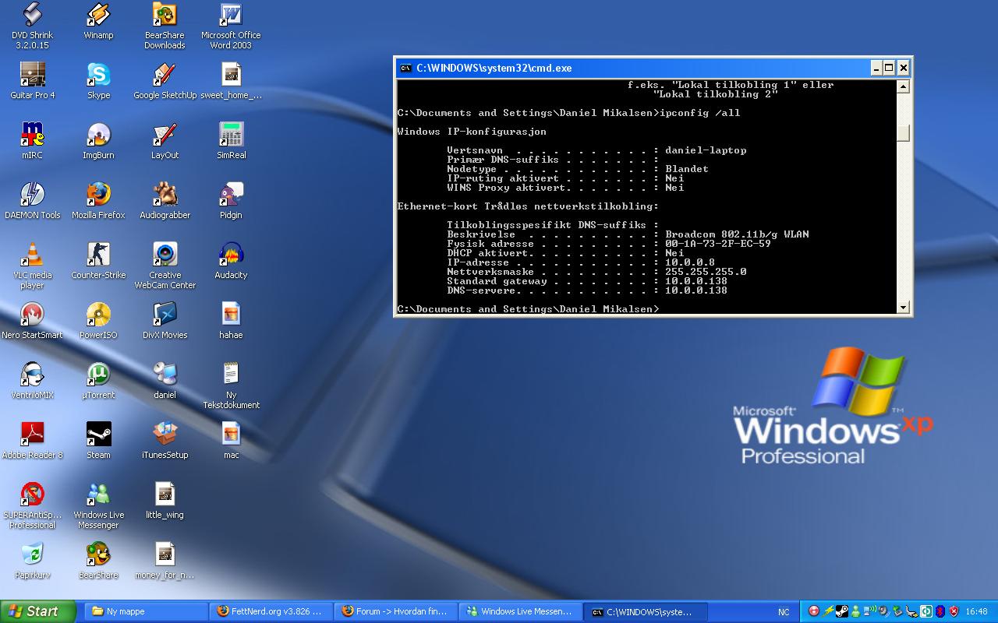Switch to FettNerd.org Firefox taskbar button
Image resolution: width=998 pixels, height=623 pixels.
click(x=271, y=611)
